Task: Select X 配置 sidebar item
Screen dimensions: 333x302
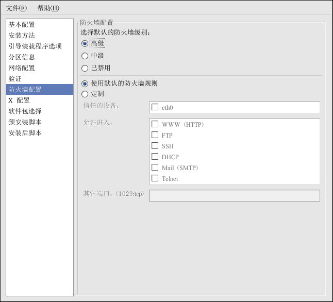Action: point(19,100)
